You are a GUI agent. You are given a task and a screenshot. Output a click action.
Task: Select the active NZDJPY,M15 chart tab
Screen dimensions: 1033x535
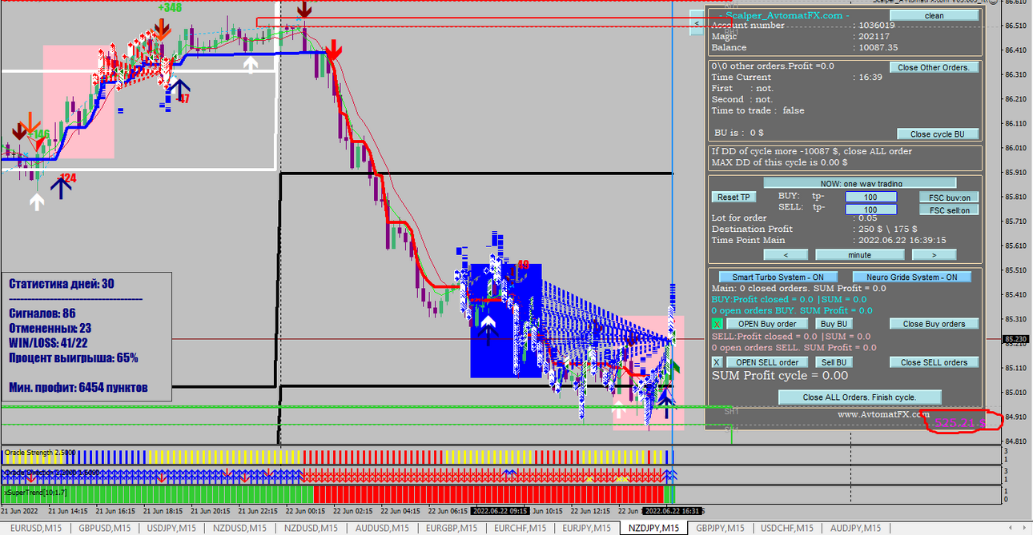(x=654, y=528)
